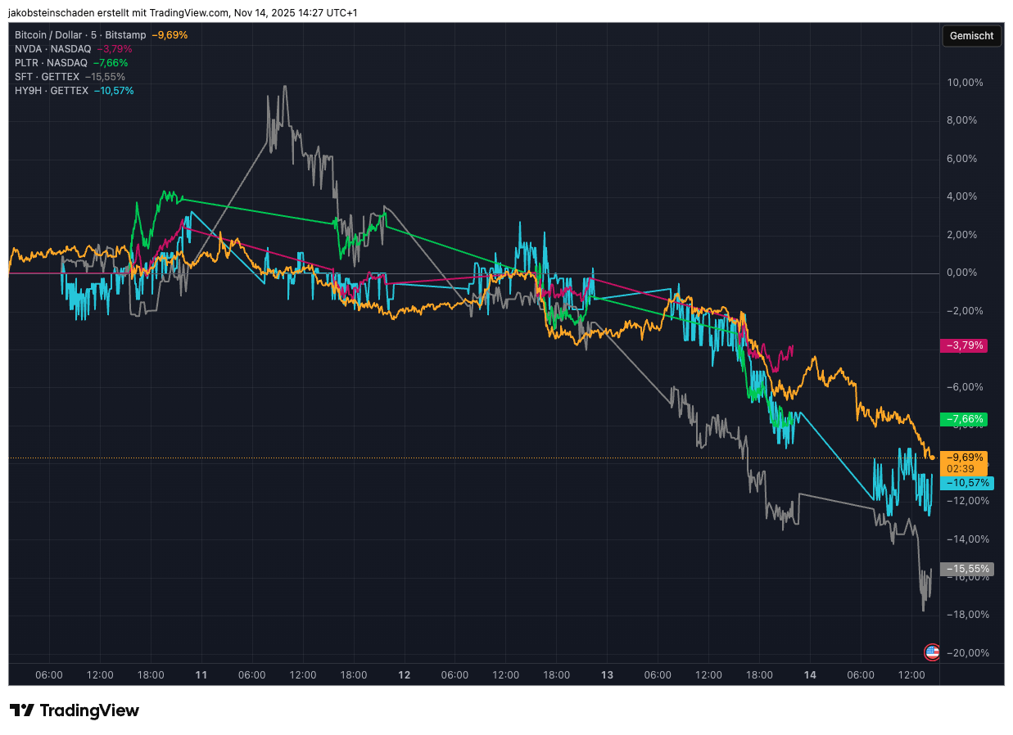
Task: Click the jakobsteinschaden TradingView.com header text
Action: (x=183, y=12)
